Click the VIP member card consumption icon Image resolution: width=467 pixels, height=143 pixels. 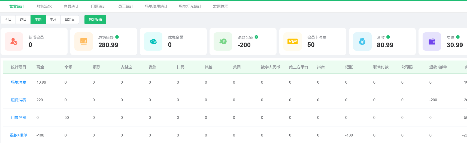tap(293, 42)
